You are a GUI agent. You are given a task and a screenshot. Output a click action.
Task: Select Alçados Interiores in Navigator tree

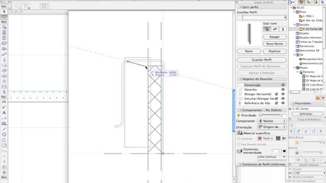[309, 38]
